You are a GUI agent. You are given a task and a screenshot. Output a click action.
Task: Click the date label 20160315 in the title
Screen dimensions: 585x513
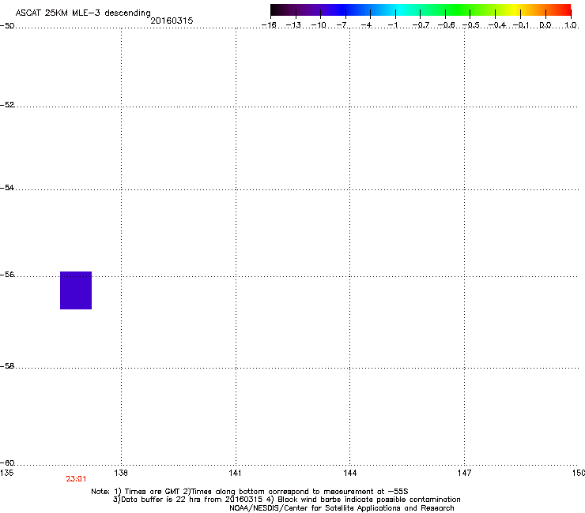click(172, 21)
